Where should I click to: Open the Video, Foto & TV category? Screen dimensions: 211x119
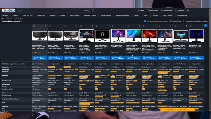(27, 16)
